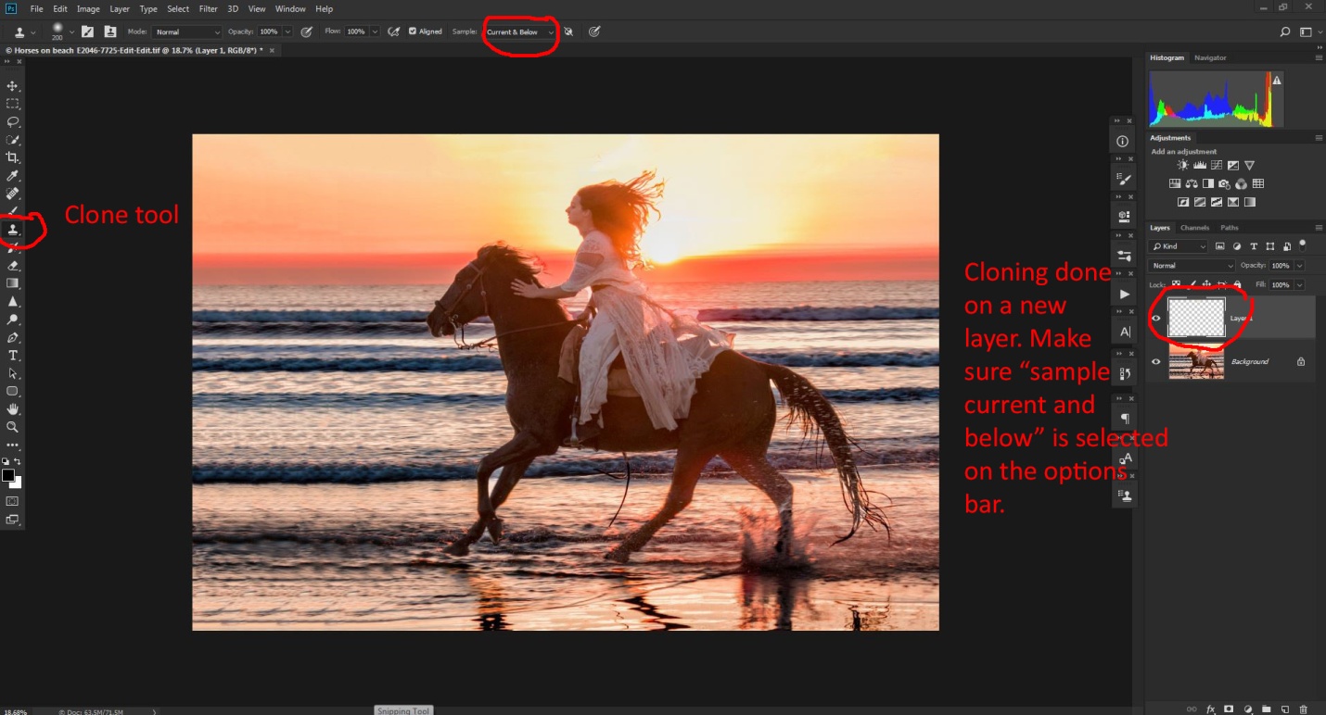Open the Properties info panel icon

[x=1123, y=142]
